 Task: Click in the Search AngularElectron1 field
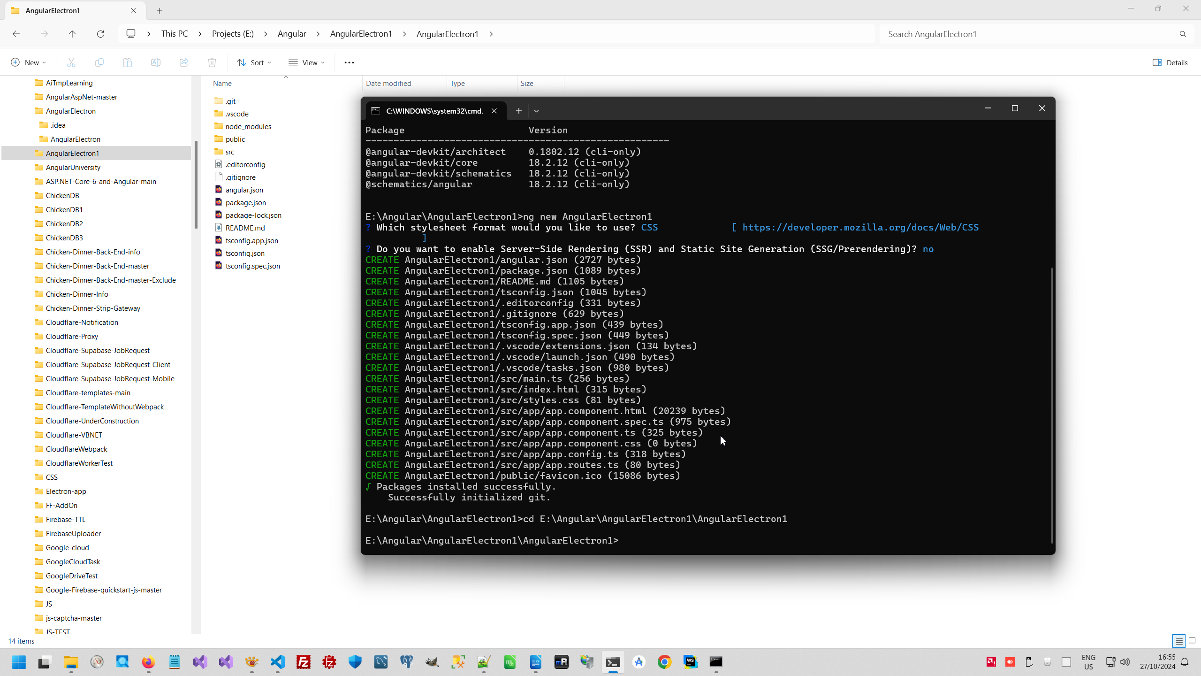coord(1027,34)
